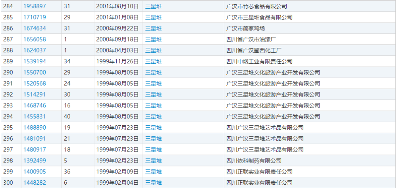Click the 三星堆 link in row 296

click(x=153, y=139)
